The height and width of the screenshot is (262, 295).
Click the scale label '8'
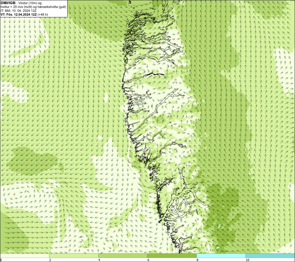coord(198,260)
